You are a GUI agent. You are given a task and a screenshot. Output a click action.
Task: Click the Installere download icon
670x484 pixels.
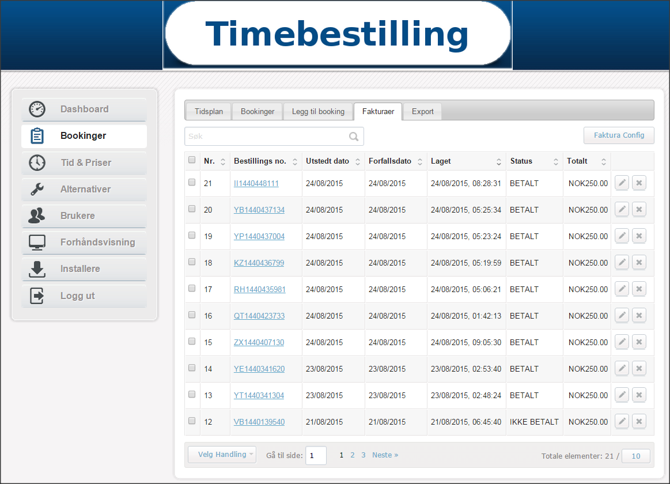click(x=37, y=269)
